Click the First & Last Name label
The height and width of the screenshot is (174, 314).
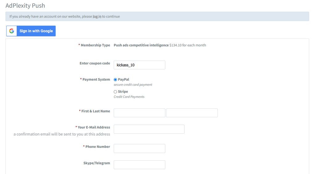coord(96,111)
